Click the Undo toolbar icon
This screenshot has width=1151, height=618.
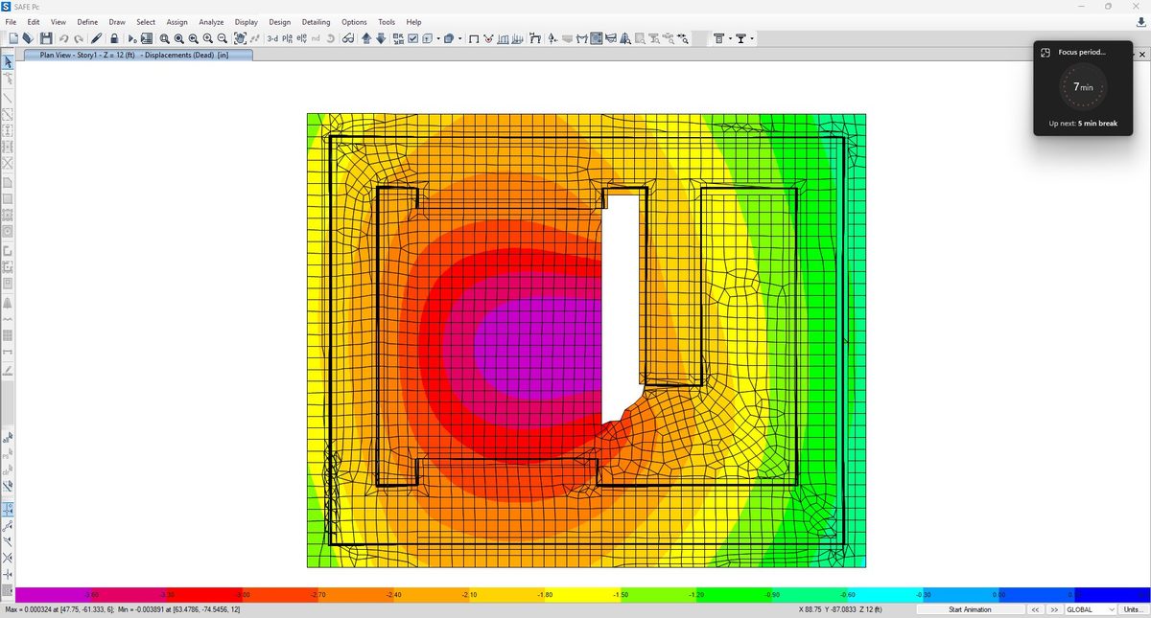click(64, 38)
